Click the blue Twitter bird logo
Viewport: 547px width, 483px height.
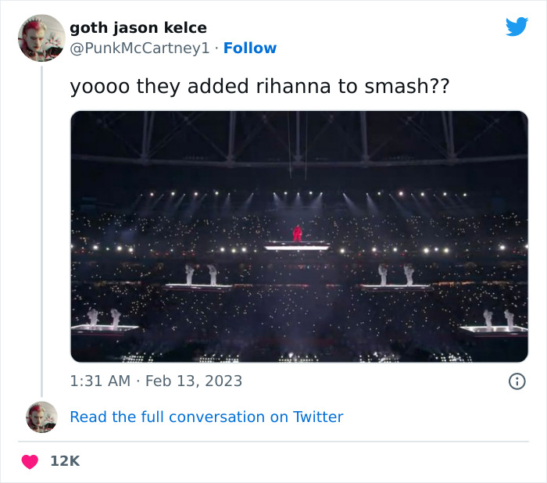517,27
